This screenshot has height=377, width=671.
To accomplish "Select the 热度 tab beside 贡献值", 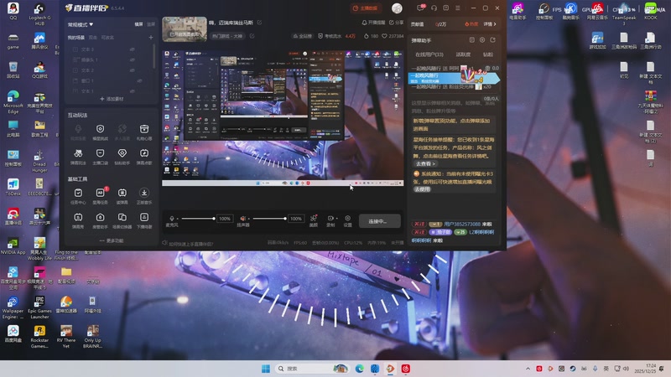I will click(x=471, y=24).
